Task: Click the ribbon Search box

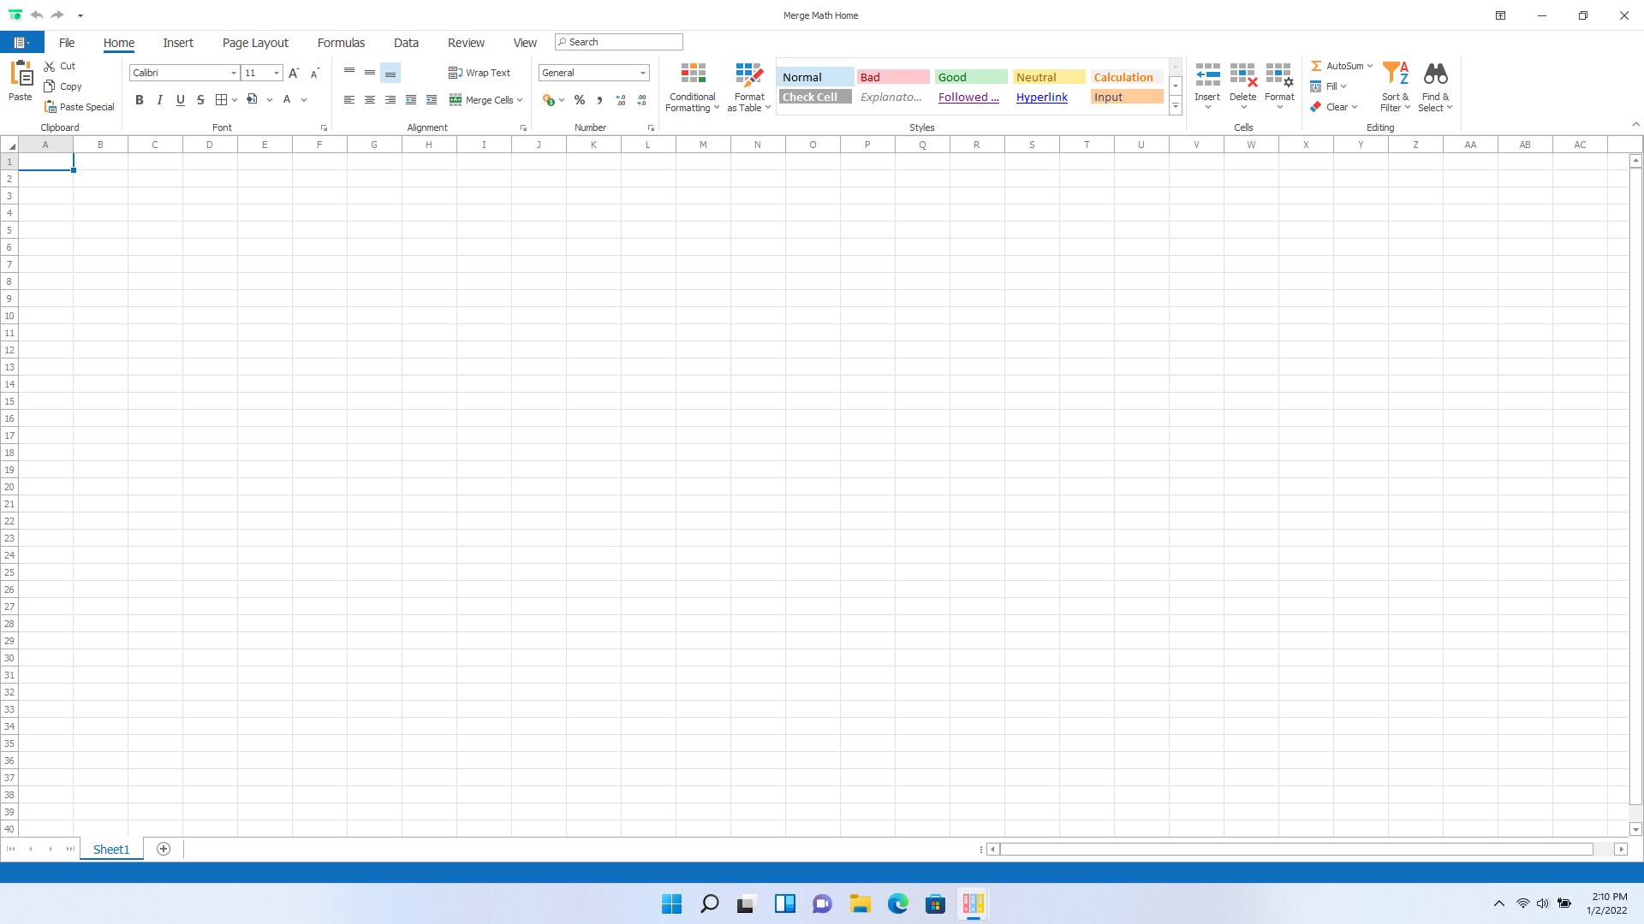Action: [618, 42]
